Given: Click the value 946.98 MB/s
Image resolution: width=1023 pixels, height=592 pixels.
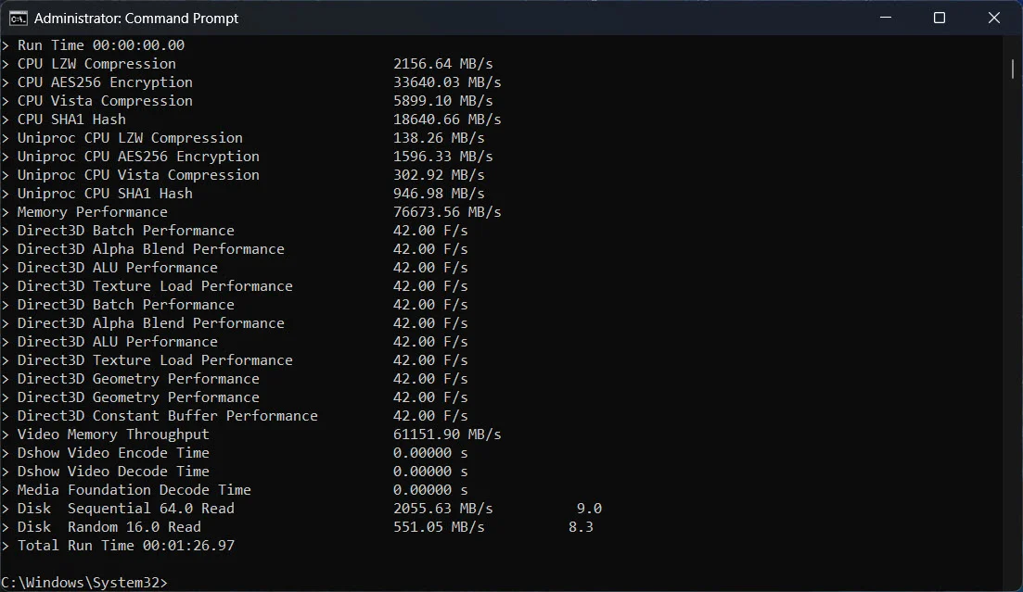Looking at the screenshot, I should point(439,194).
